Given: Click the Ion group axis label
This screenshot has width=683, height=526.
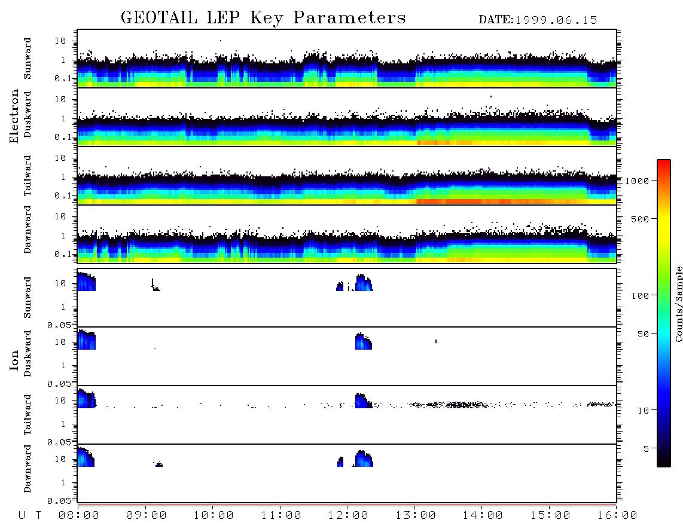Looking at the screenshot, I should 14,360.
